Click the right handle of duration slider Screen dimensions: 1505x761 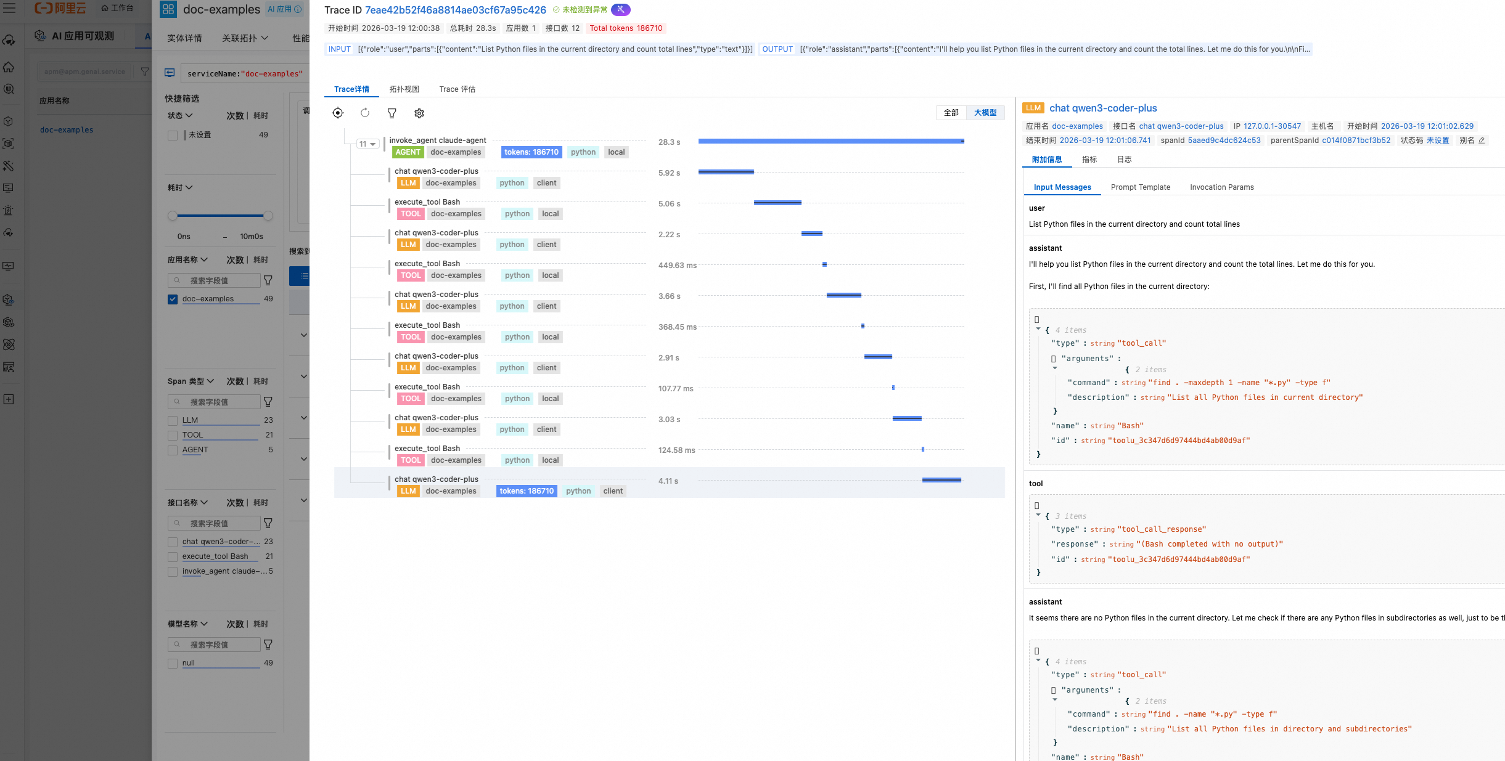[x=268, y=216]
